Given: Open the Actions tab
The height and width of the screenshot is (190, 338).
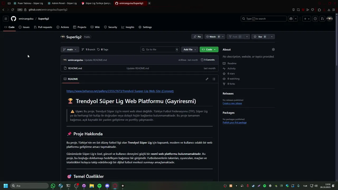Looking at the screenshot, I should coord(63,27).
